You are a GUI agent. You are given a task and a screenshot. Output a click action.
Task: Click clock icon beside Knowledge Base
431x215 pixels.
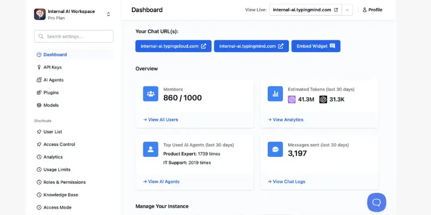[x=39, y=195]
